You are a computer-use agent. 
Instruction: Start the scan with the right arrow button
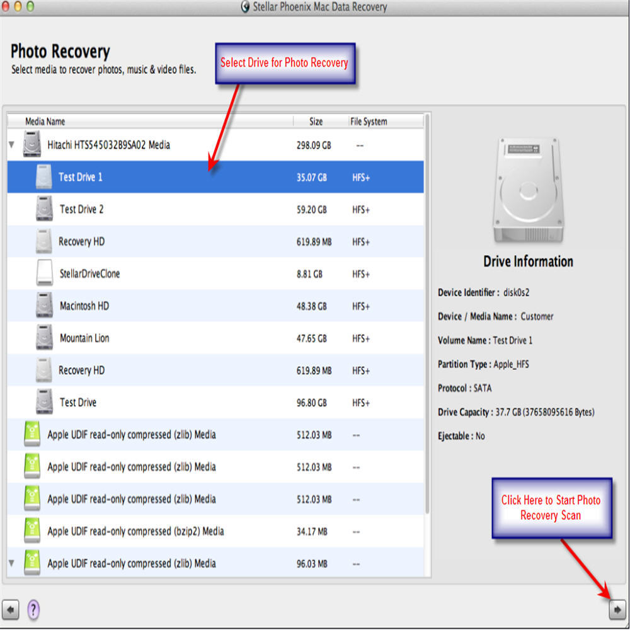617,610
